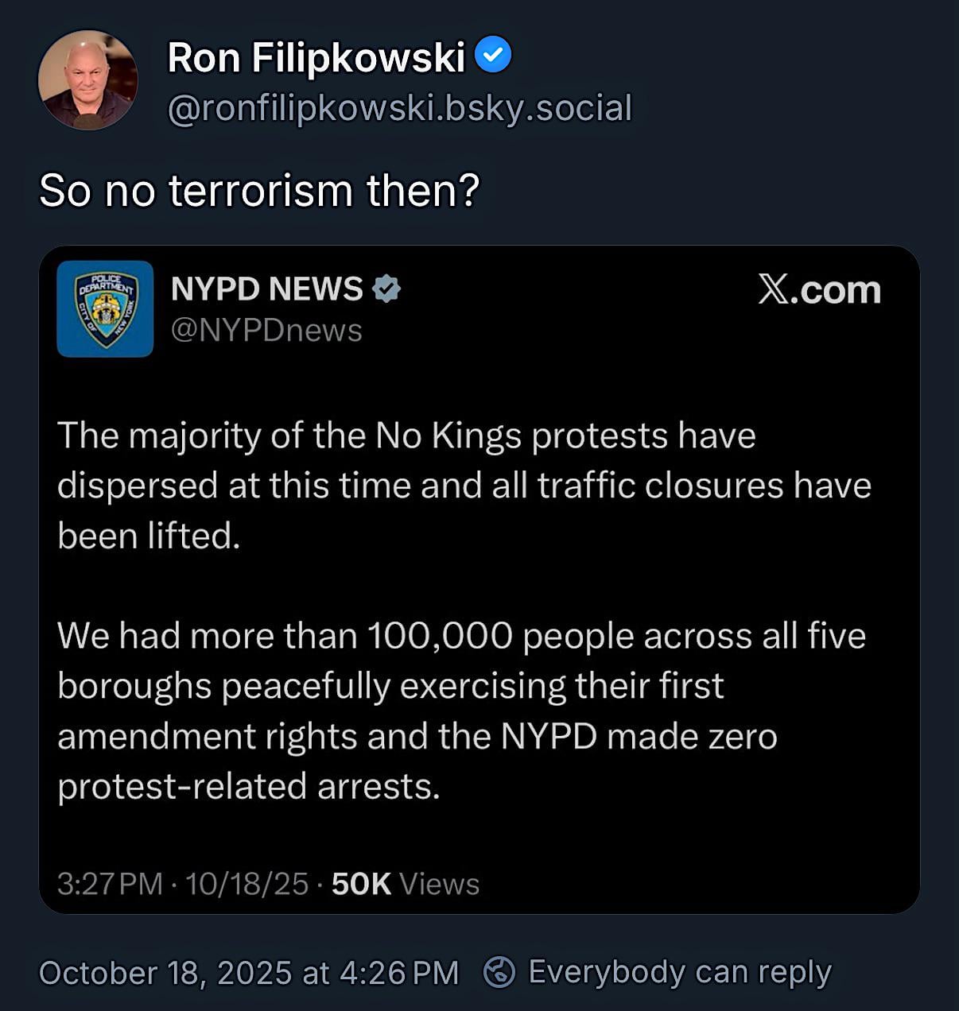959x1011 pixels.
Task: Click the blue verified badge beside Ron Filipkowski
Action: point(493,56)
